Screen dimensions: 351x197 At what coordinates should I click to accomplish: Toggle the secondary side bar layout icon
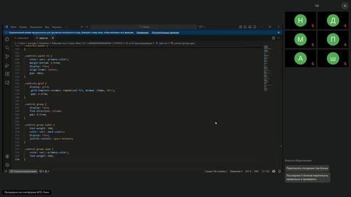tap(254, 27)
